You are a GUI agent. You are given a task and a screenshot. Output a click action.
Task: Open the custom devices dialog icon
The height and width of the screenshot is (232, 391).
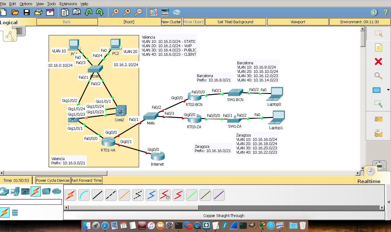pyautogui.click(x=165, y=12)
